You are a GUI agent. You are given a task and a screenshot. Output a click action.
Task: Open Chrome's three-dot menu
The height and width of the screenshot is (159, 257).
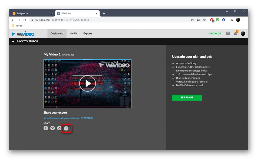tap(244, 20)
